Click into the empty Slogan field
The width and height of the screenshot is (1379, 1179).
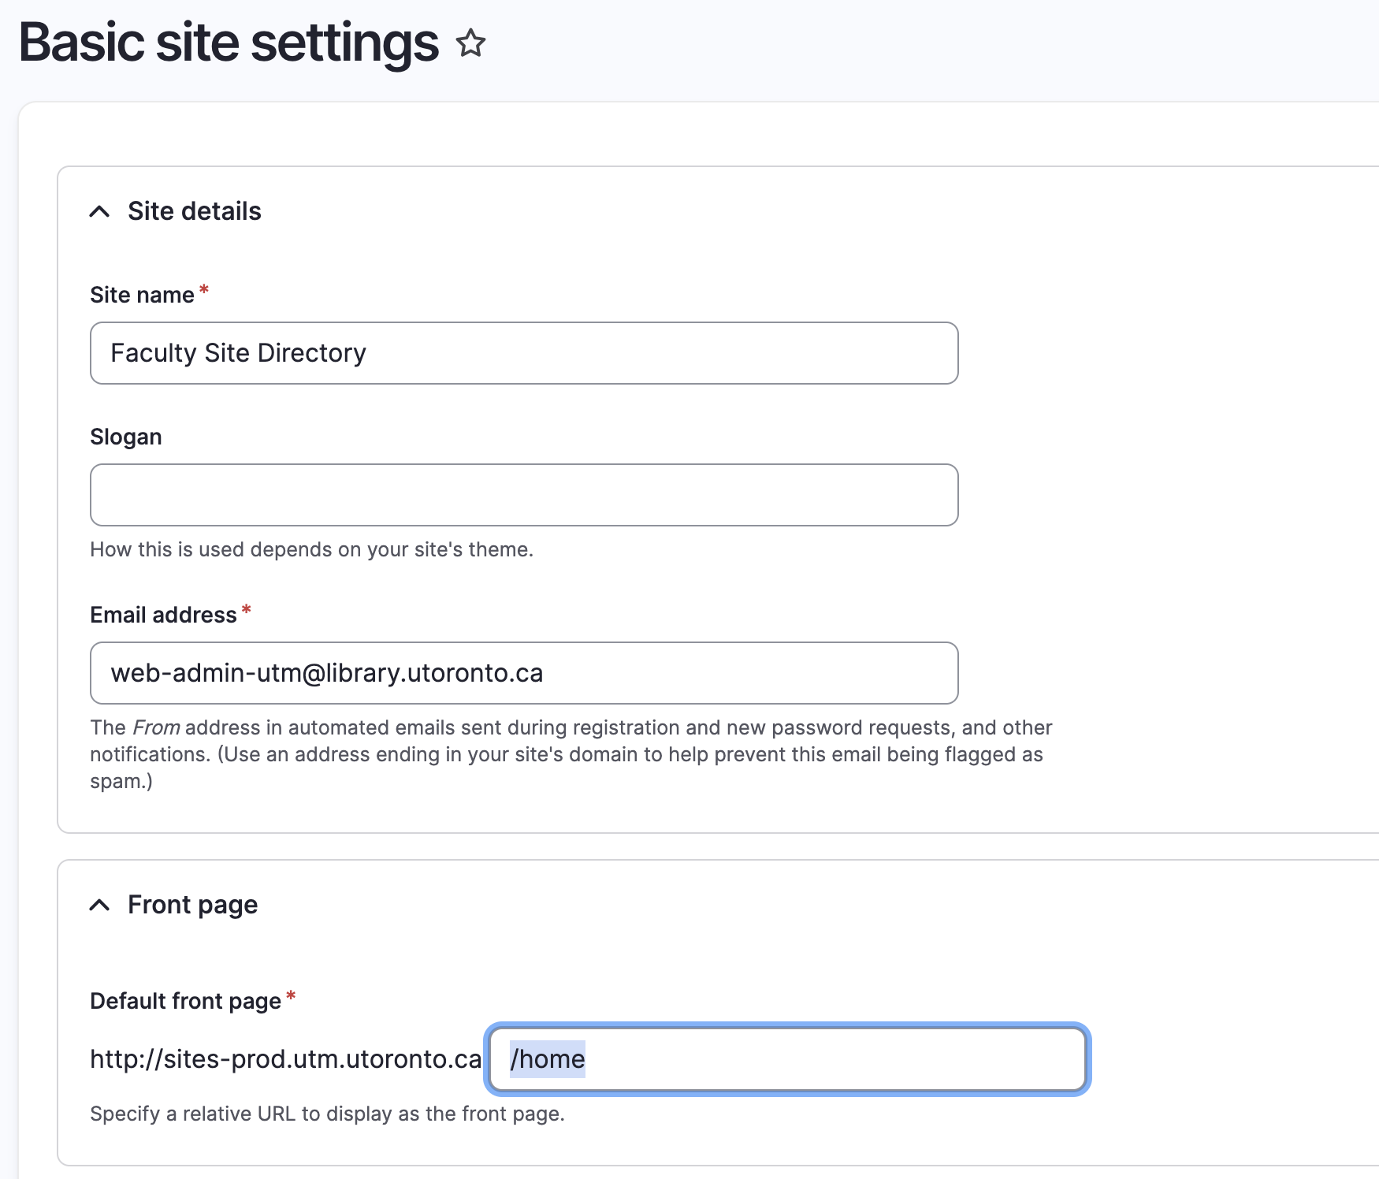pos(523,495)
